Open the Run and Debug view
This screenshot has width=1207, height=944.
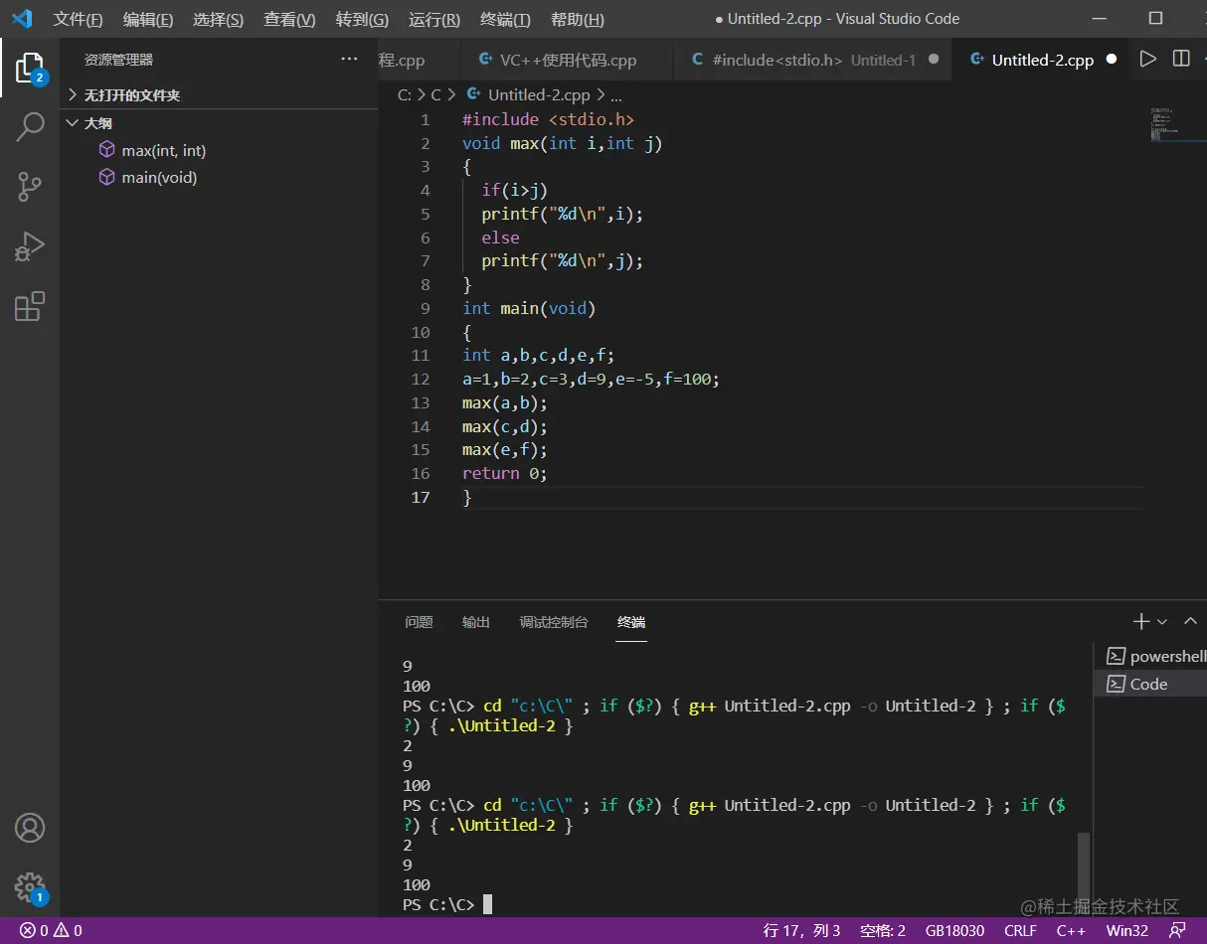30,246
